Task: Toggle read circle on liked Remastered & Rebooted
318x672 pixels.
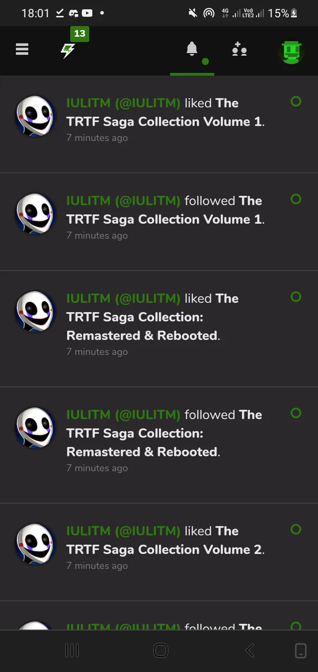Action: point(296,297)
